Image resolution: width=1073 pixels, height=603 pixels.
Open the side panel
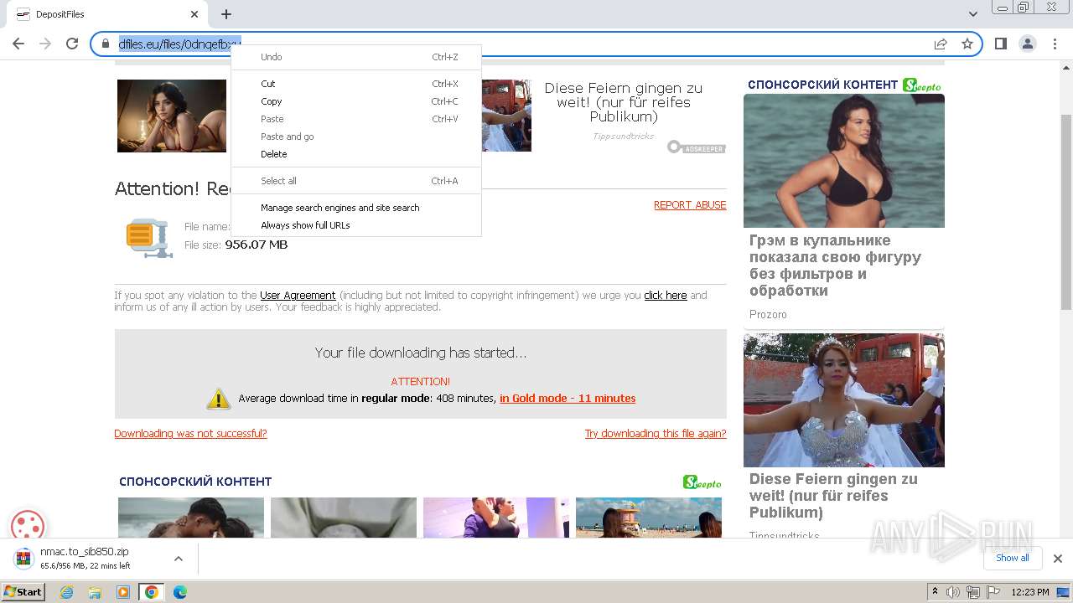click(1000, 44)
